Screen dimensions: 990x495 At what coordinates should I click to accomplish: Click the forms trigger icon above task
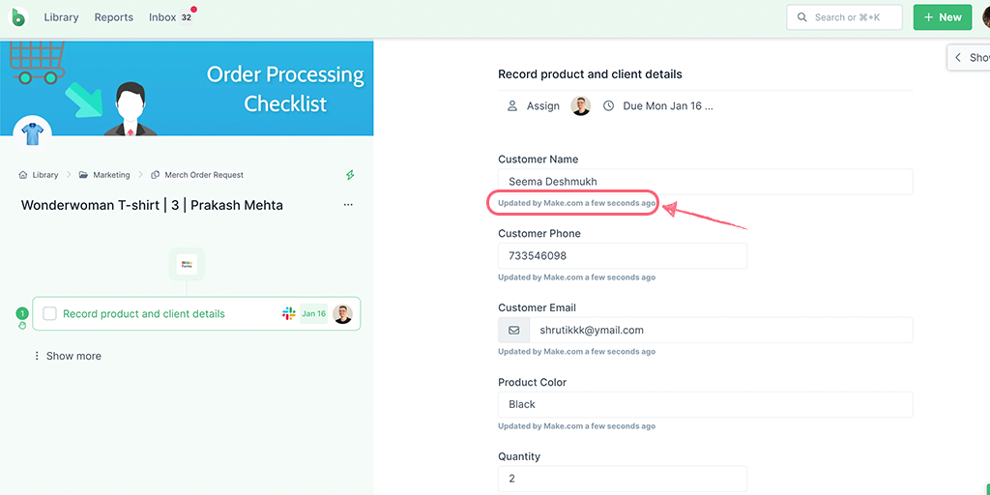point(187,265)
